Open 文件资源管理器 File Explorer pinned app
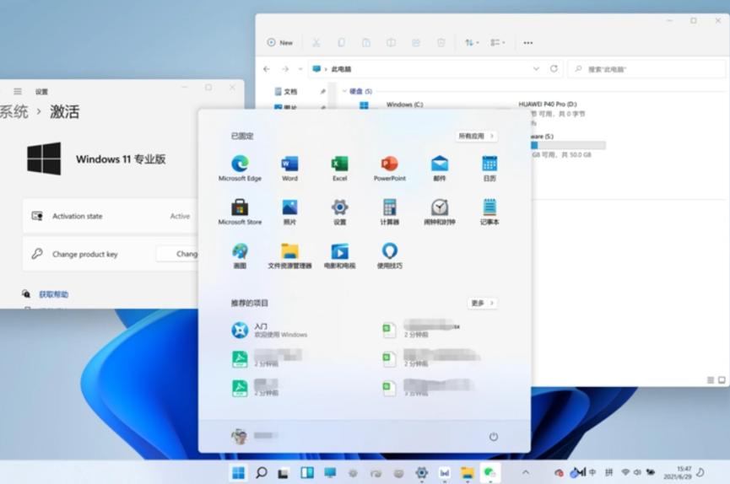 [x=289, y=255]
